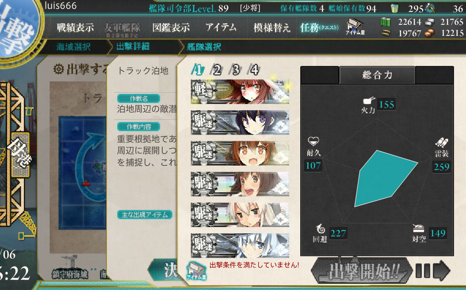Open the 図鑑表示 menu

click(171, 28)
